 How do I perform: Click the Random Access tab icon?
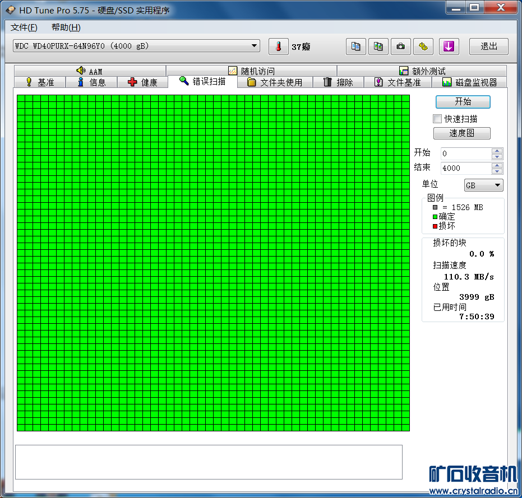tap(232, 71)
